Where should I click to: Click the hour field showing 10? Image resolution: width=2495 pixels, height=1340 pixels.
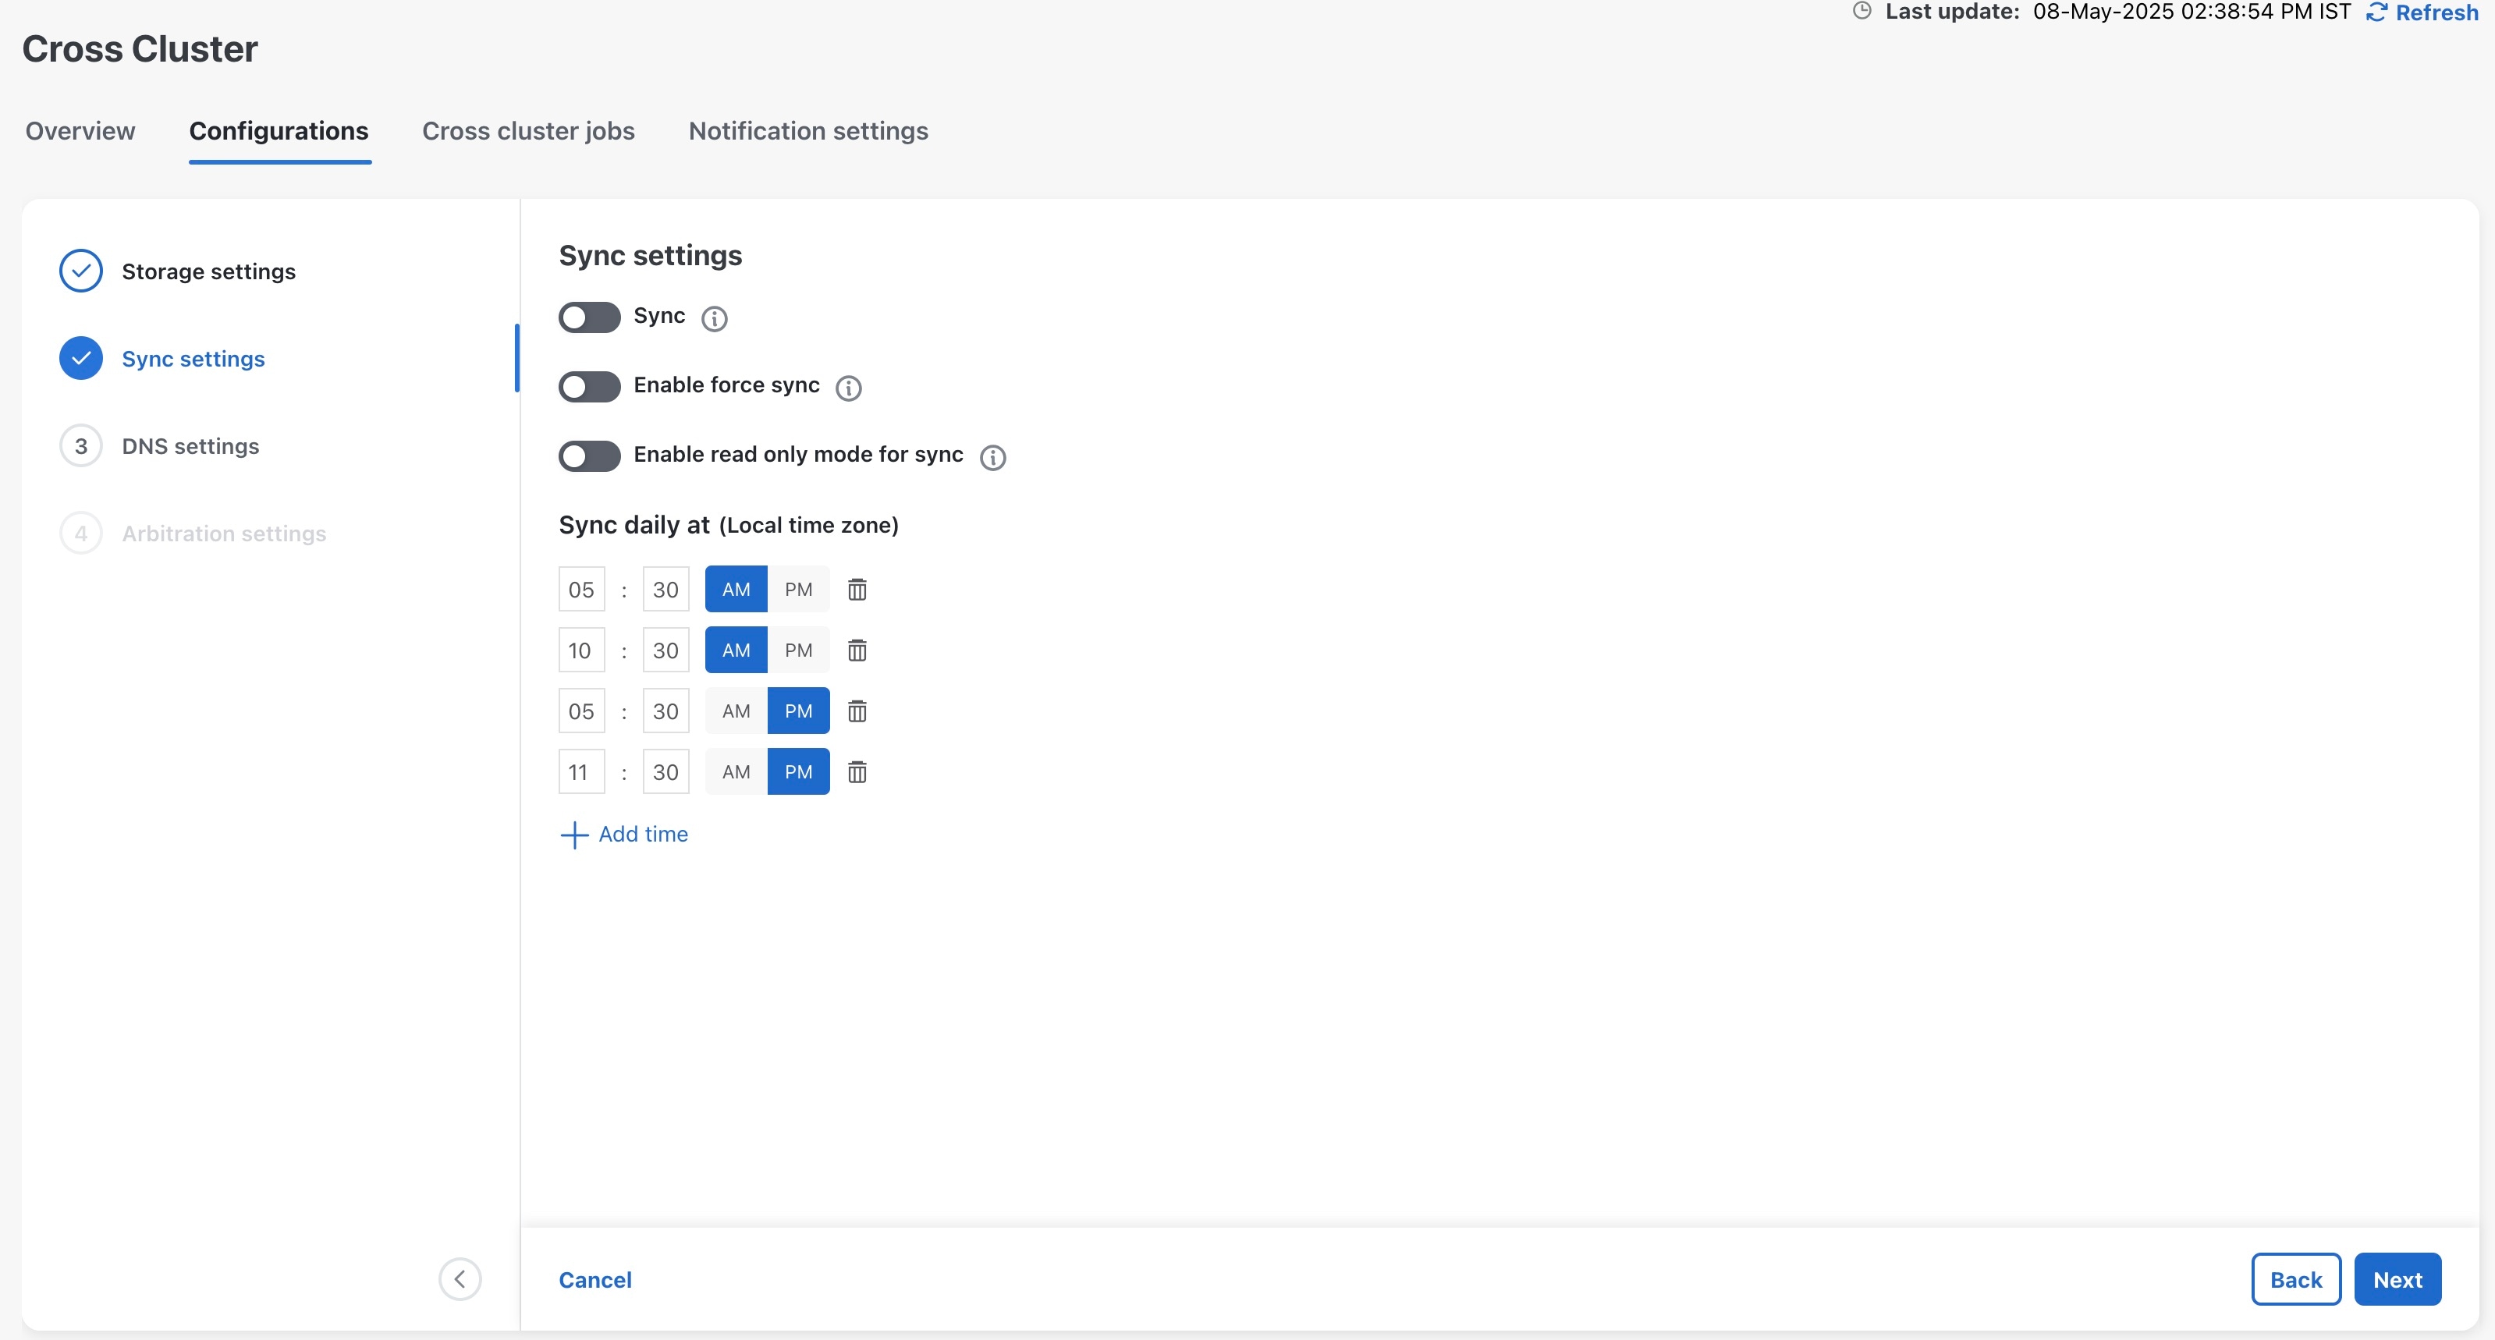[x=581, y=651]
